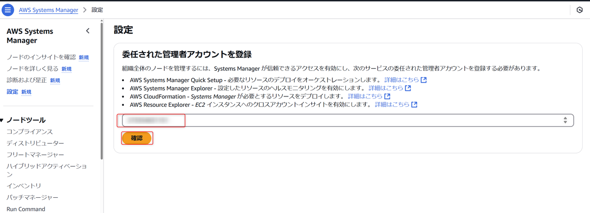Open the hamburger navigation menu icon
The height and width of the screenshot is (213, 590).
pos(8,10)
